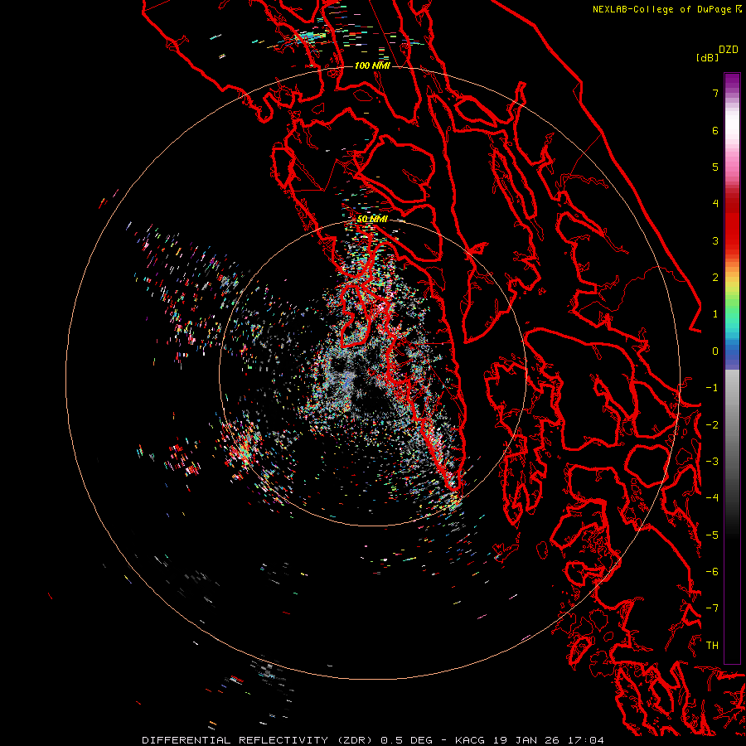Click the colorbar tick label -3
Screen dimensions: 746x746
tap(712, 462)
